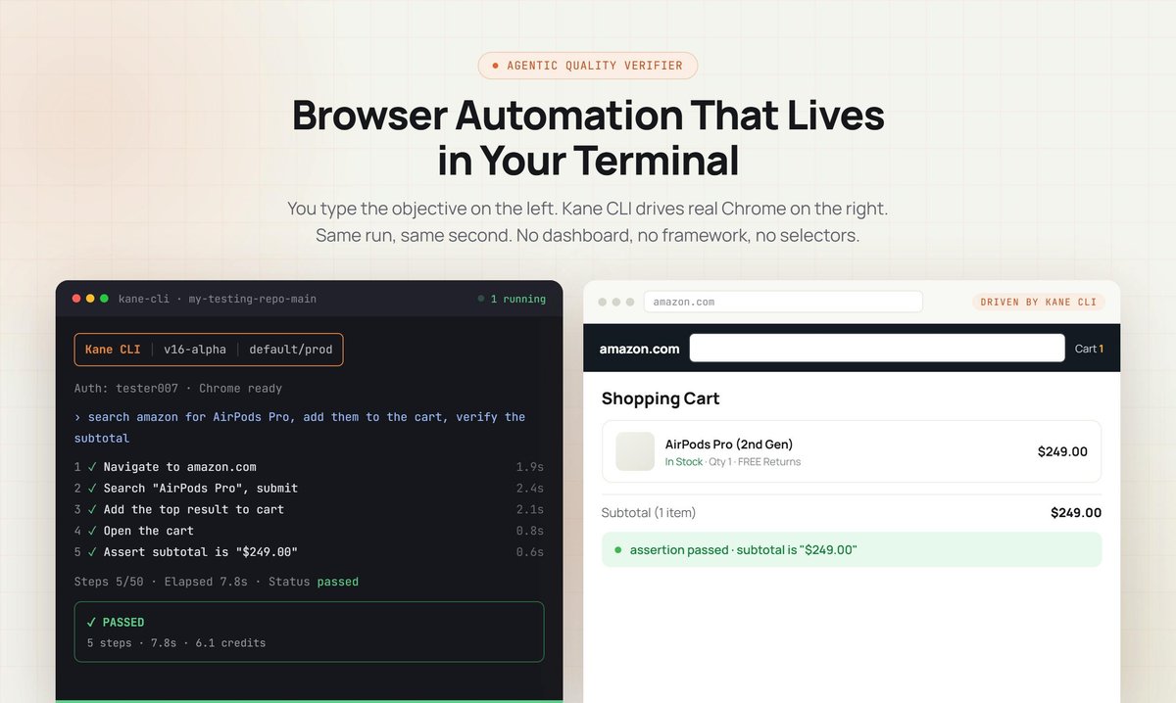
Task: Click the assertion passed green banner
Action: coord(852,550)
